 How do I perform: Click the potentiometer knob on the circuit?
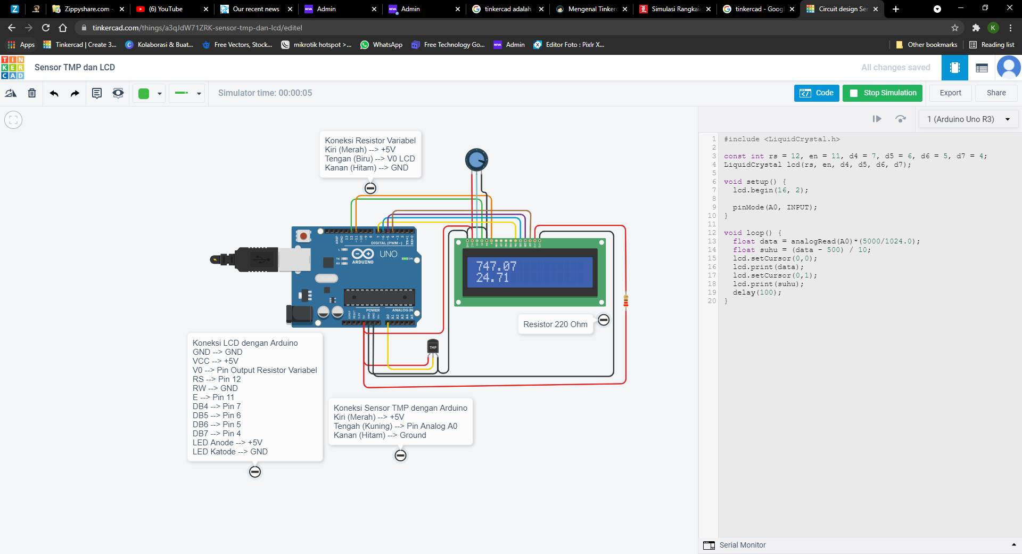click(476, 160)
